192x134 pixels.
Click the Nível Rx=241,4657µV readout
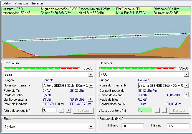[131, 13]
